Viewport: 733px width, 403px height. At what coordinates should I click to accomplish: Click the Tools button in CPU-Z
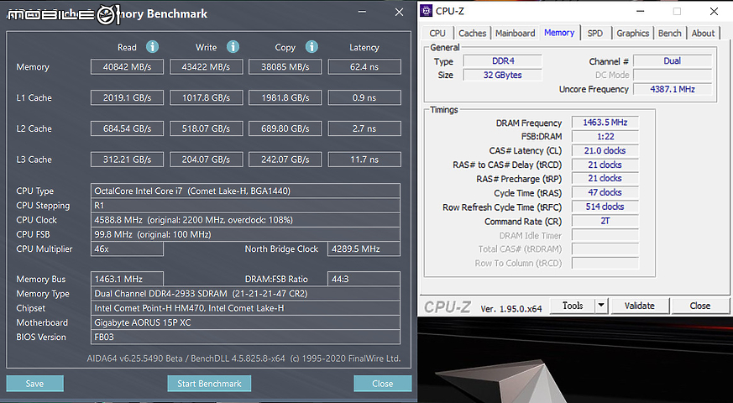(573, 306)
